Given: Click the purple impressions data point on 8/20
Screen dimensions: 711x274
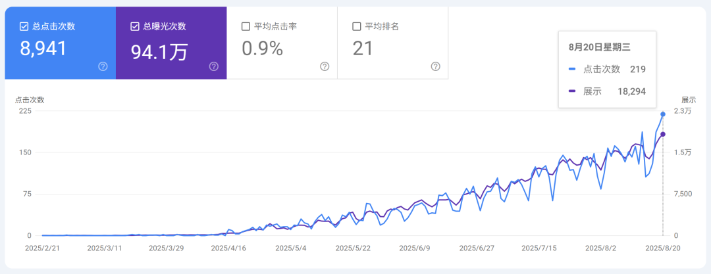Looking at the screenshot, I should 663,134.
